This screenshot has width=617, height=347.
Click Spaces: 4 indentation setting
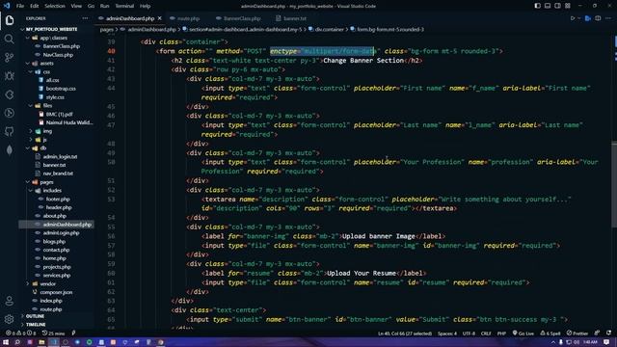(x=447, y=334)
